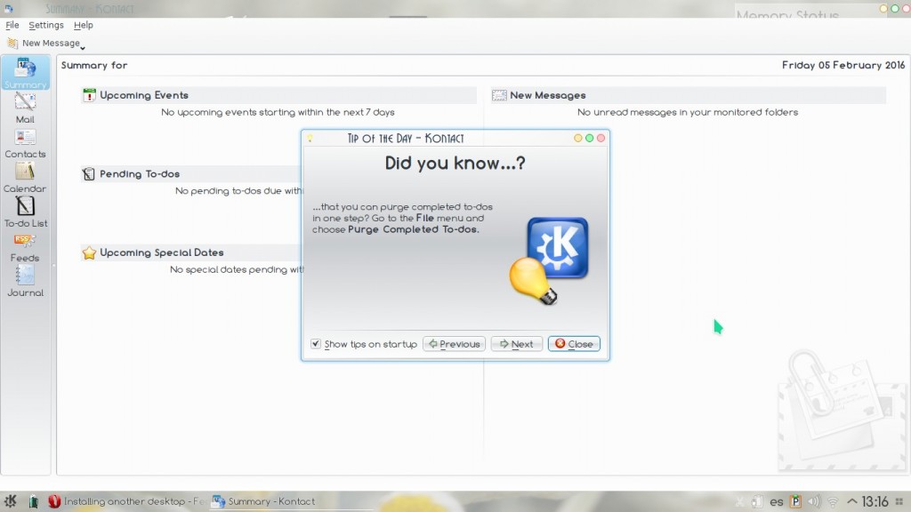Open the RSS Feeds section
This screenshot has height=512, width=911.
point(25,246)
